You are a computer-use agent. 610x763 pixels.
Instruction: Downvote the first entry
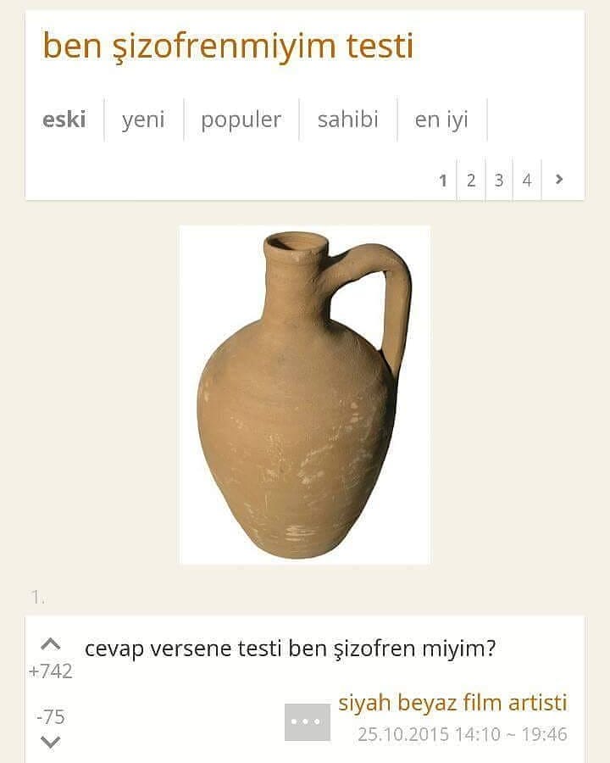coord(51,742)
